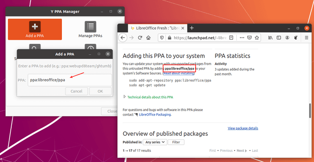Viewport: 314px width, 162px height.
Task: Maximize the Add a PPA dialog
Action: pyautogui.click(x=99, y=54)
